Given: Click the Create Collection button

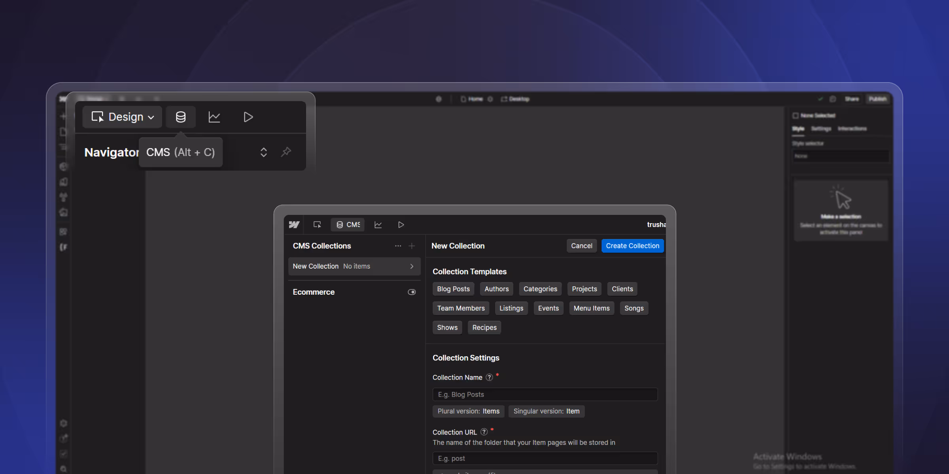Looking at the screenshot, I should (632, 246).
